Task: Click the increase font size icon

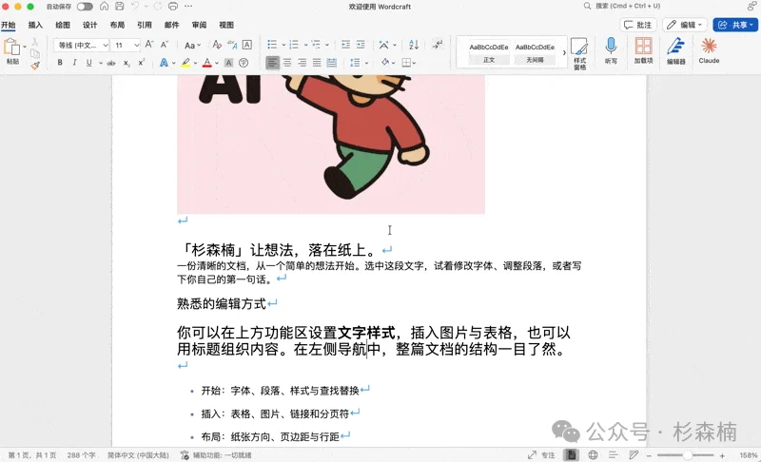Action: [149, 45]
